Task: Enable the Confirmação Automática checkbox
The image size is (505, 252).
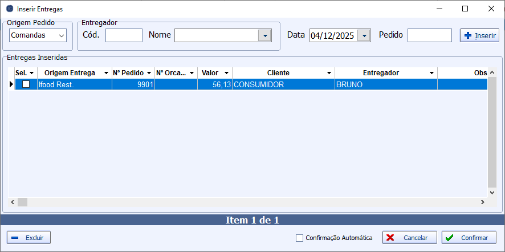Action: pyautogui.click(x=300, y=238)
